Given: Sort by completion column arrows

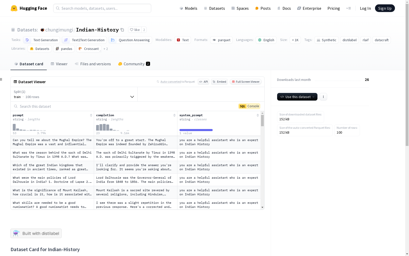Looking at the screenshot, I should (174, 115).
